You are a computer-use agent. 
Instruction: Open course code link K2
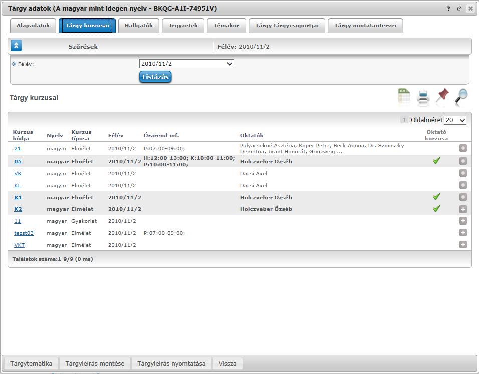coord(18,209)
